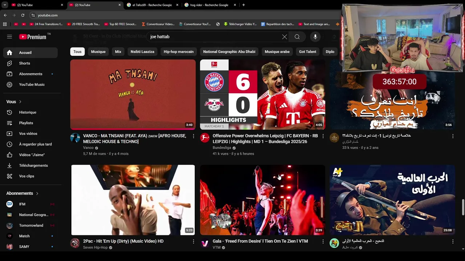Open YouTube Music from the sidebar

coord(31,84)
